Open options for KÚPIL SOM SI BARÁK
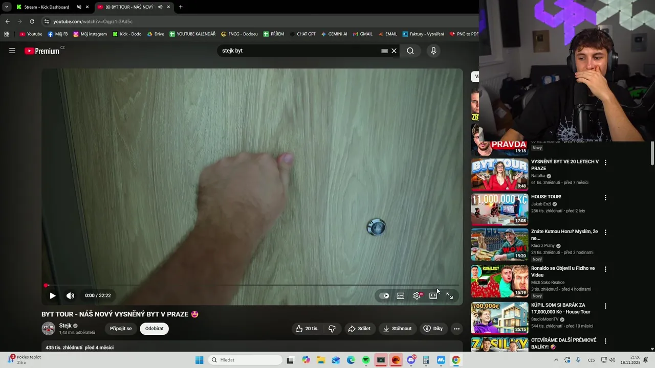 [605, 306]
